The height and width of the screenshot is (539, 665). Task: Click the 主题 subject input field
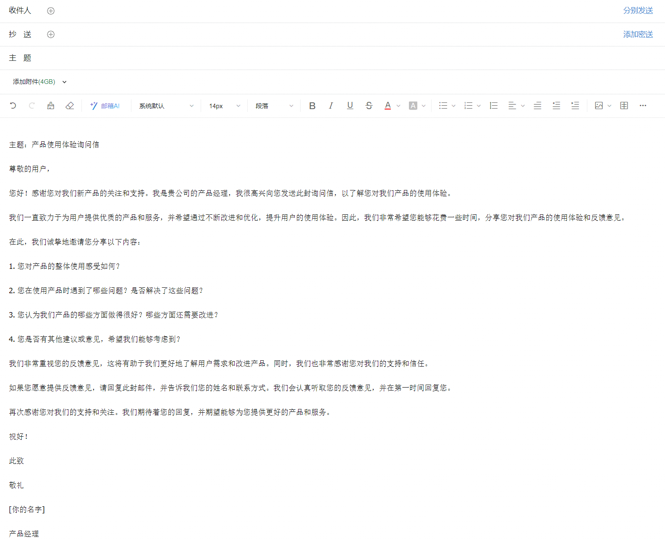pyautogui.click(x=336, y=58)
